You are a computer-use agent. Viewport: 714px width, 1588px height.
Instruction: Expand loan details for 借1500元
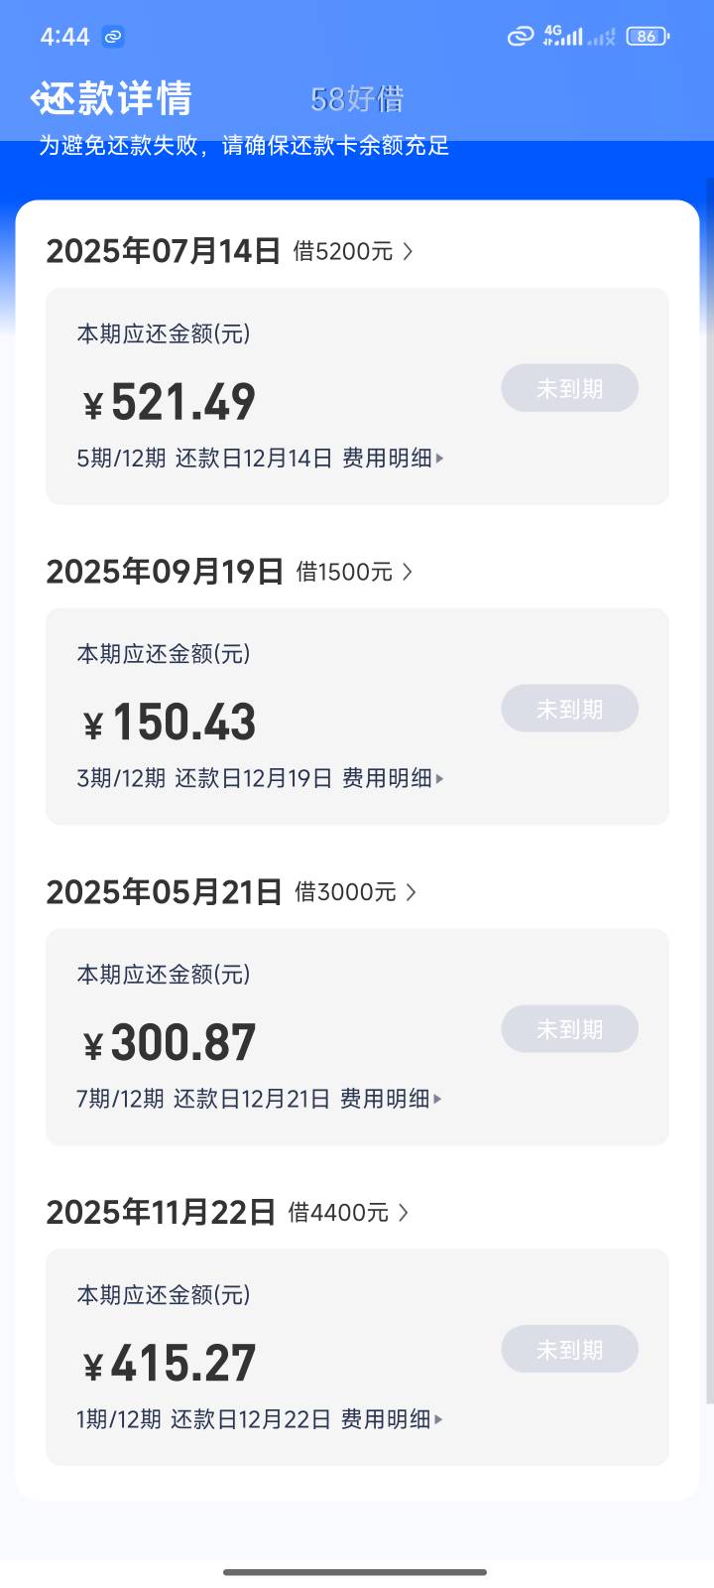click(354, 573)
